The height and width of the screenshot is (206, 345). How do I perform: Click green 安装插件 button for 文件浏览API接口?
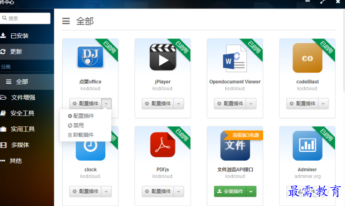[230, 191]
